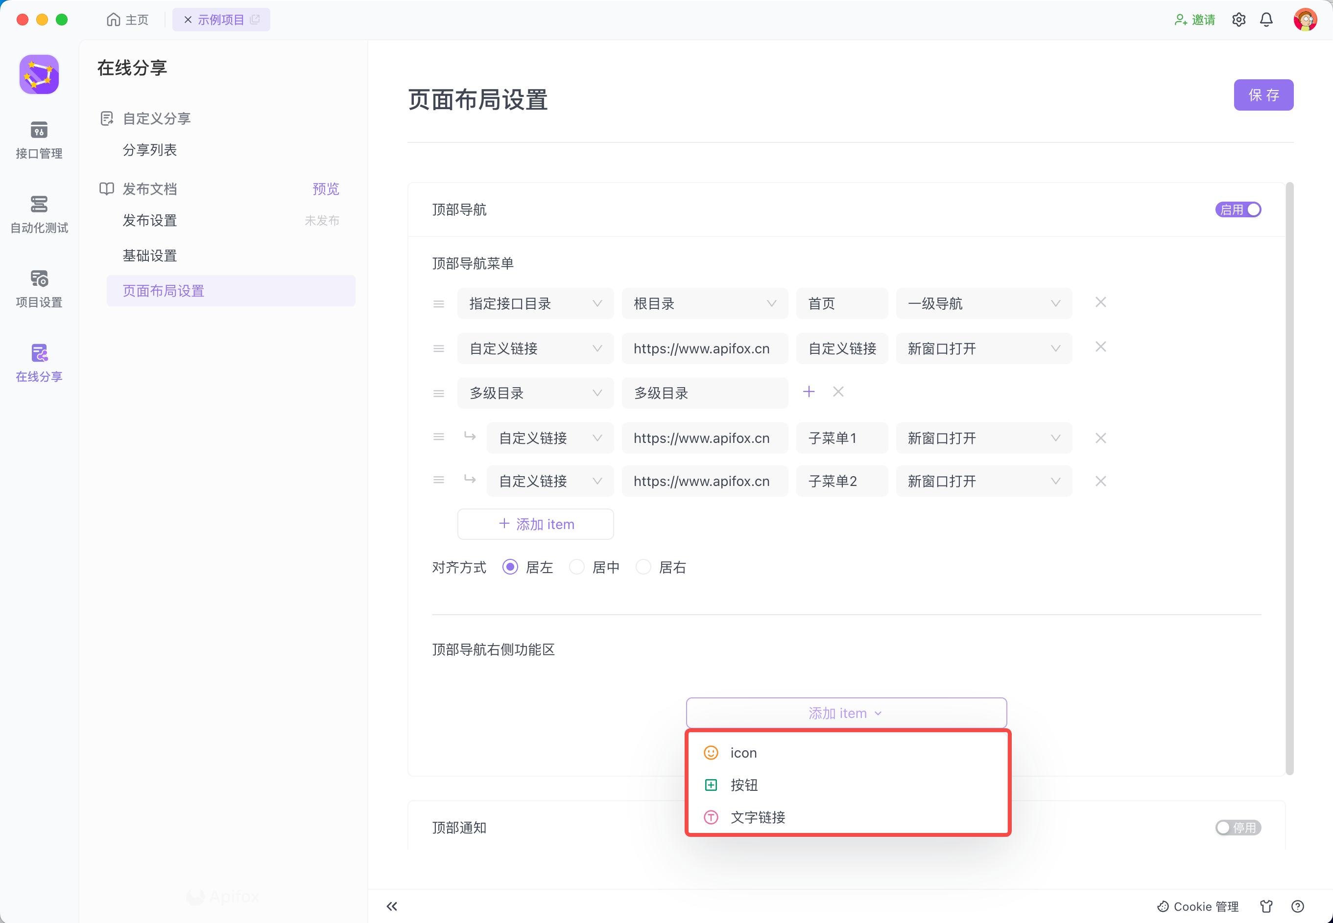Click the notification bell icon
This screenshot has height=923, width=1333.
click(x=1266, y=20)
